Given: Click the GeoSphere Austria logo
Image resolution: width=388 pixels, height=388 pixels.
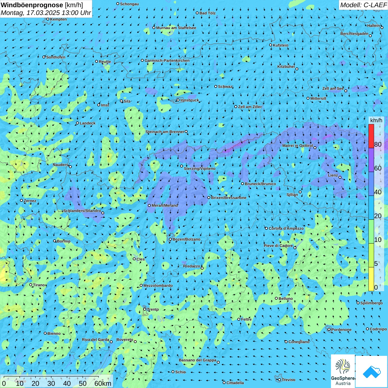Looking at the screenshot, I should point(343,371).
